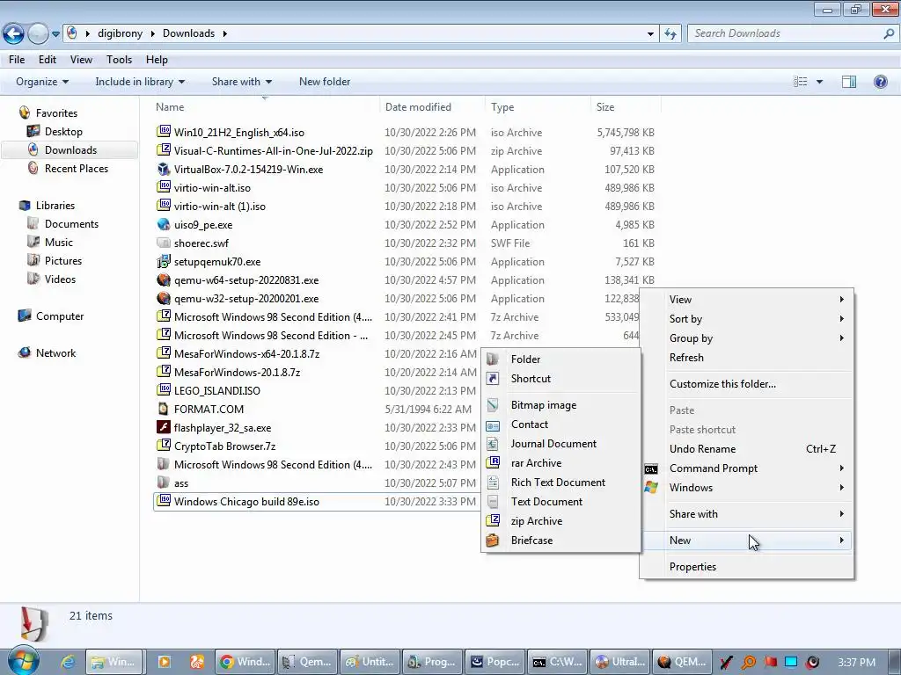Toggle the preview pane icon
The width and height of the screenshot is (901, 675).
[849, 82]
